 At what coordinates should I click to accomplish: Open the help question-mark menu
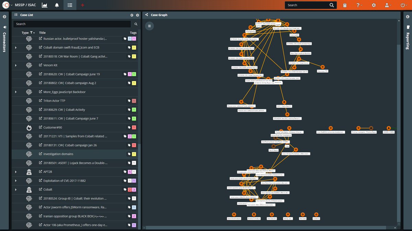[x=358, y=5]
